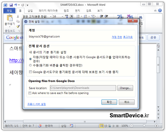Screen dimensions: 166x132
Task: Open the 파일 (File) tab
Action: [9, 10]
